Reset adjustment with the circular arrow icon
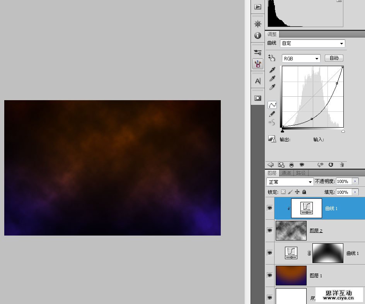 [331, 164]
